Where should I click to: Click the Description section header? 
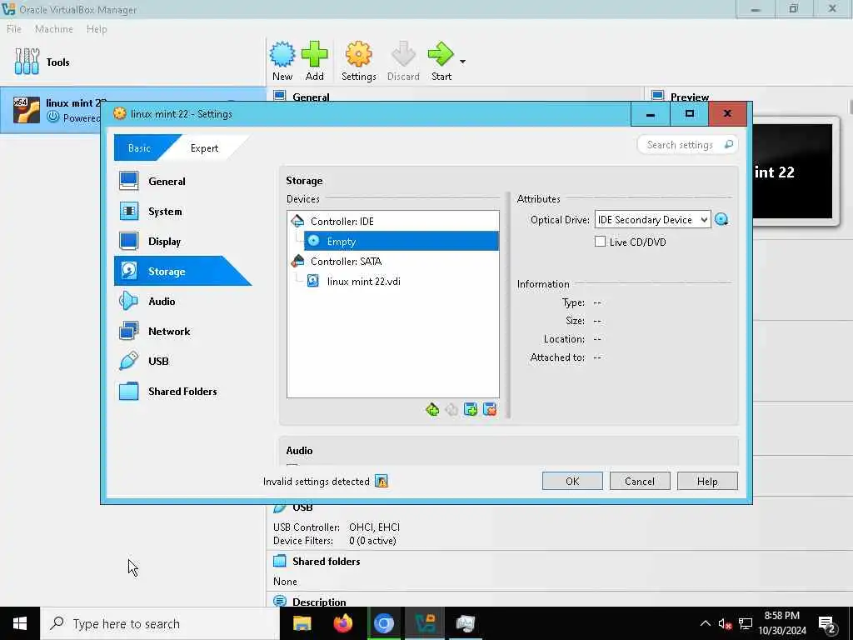[319, 602]
